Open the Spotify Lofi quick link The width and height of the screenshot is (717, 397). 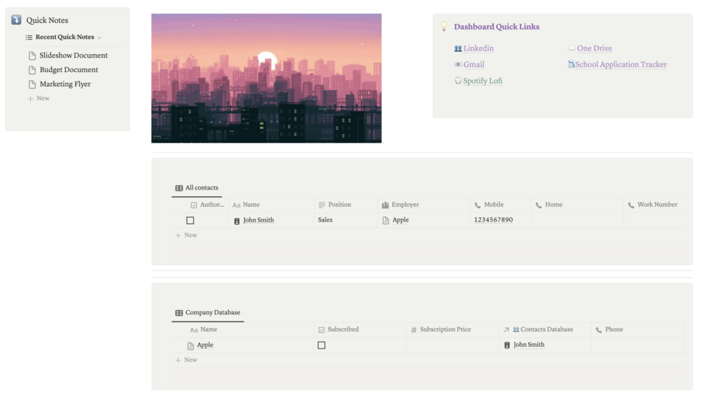tap(482, 81)
